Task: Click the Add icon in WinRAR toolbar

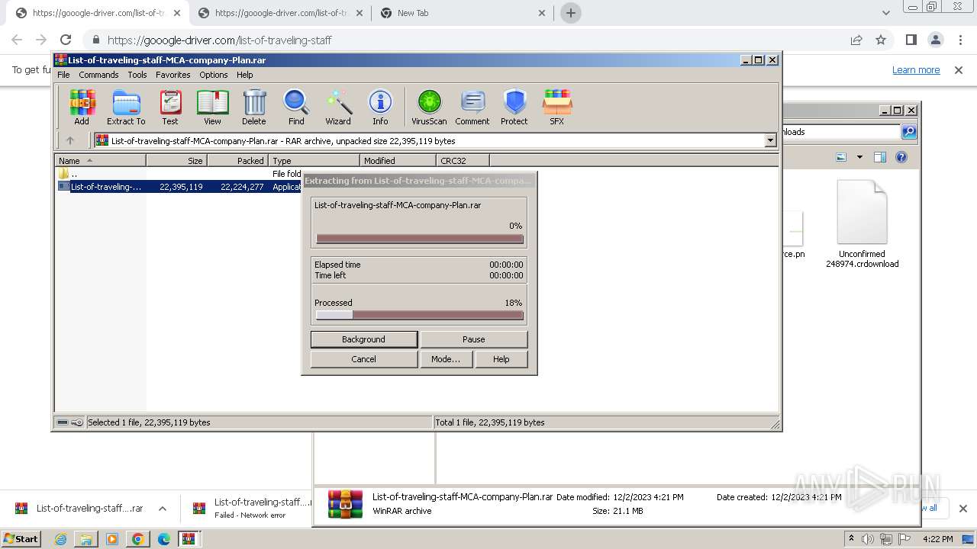Action: tap(82, 107)
